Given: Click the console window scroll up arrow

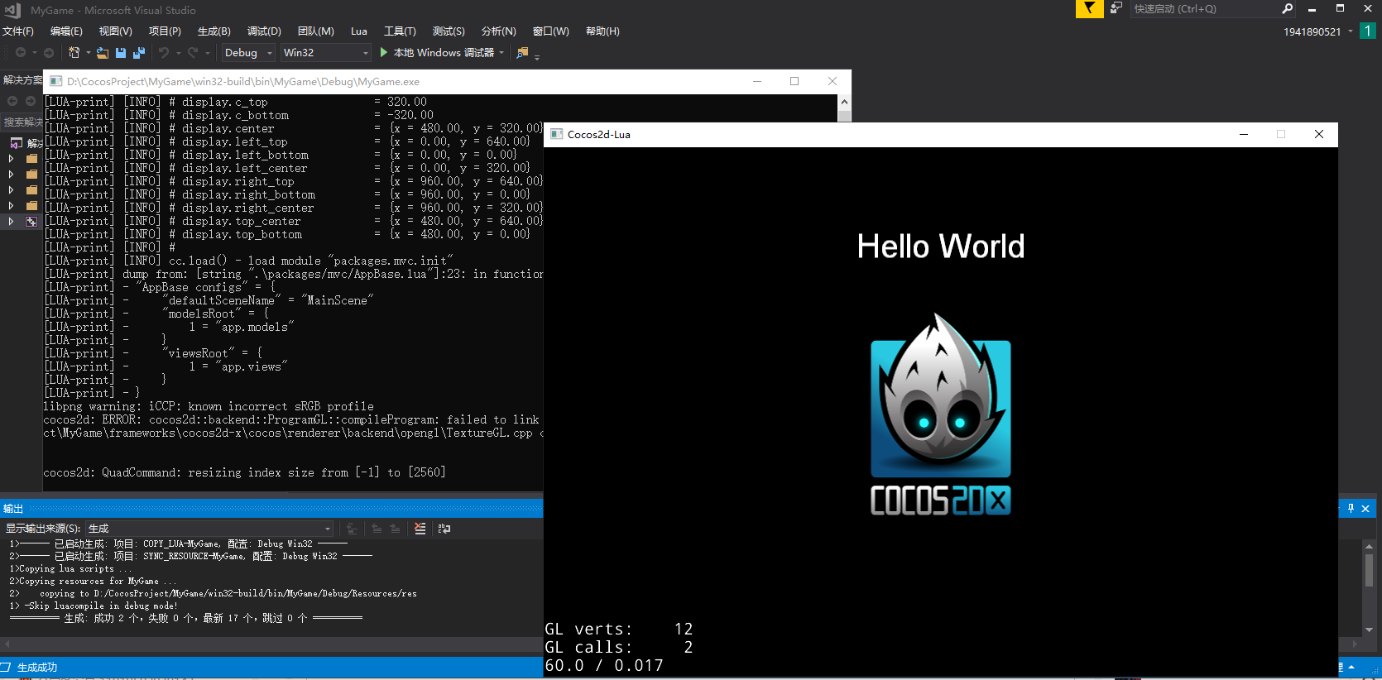Looking at the screenshot, I should point(844,102).
